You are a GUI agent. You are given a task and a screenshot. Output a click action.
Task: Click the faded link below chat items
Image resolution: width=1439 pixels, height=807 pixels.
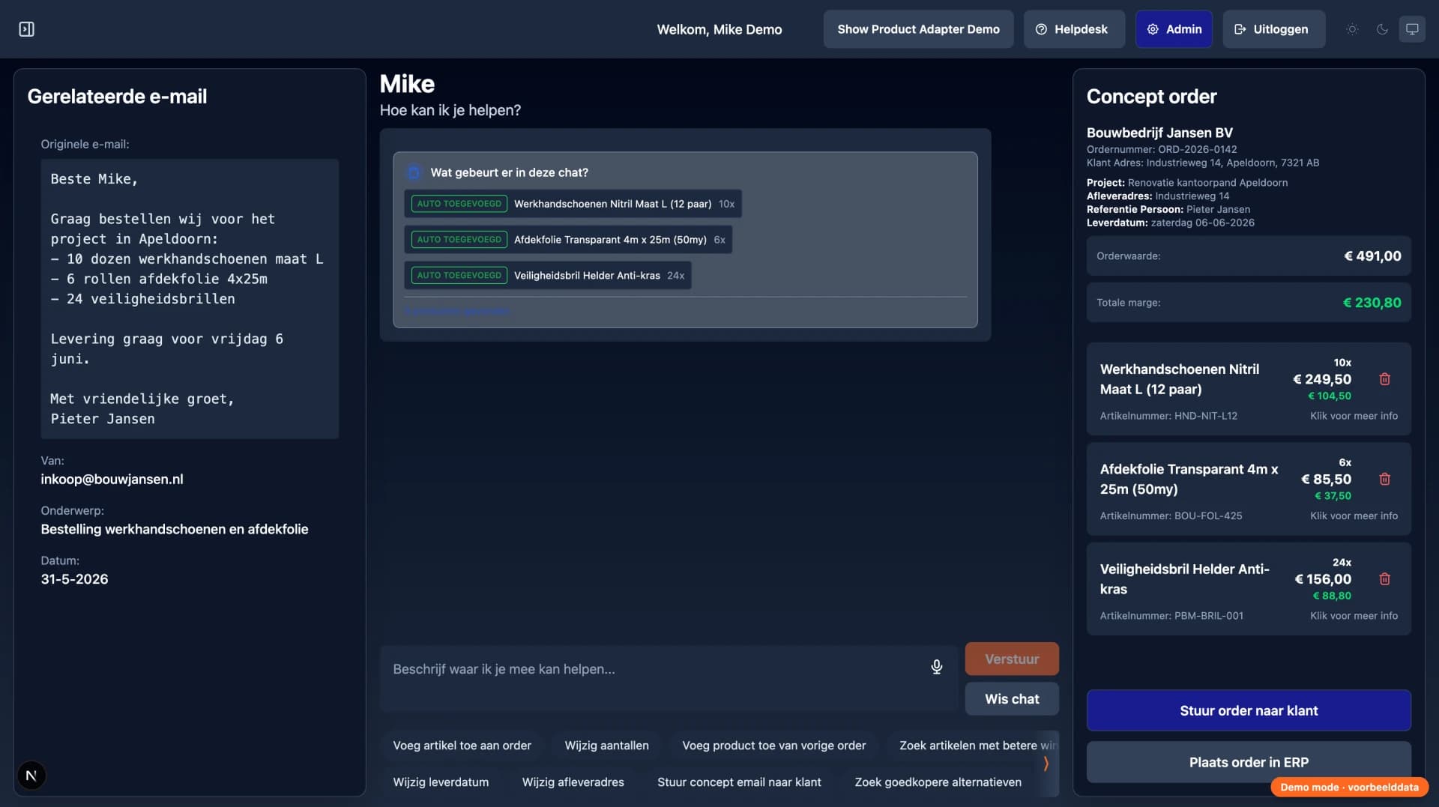point(457,311)
